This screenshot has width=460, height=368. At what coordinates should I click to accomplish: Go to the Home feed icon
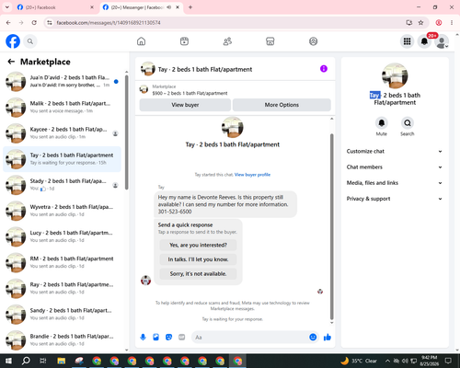point(141,41)
